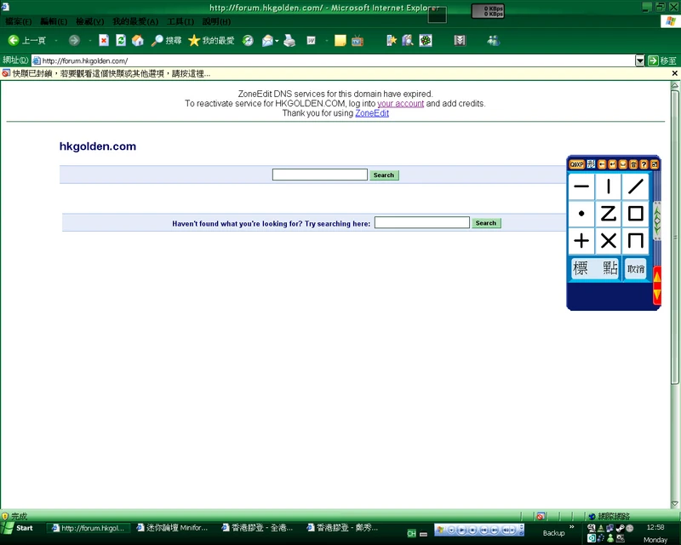
Task: Expand the address bar dropdown
Action: [x=640, y=60]
